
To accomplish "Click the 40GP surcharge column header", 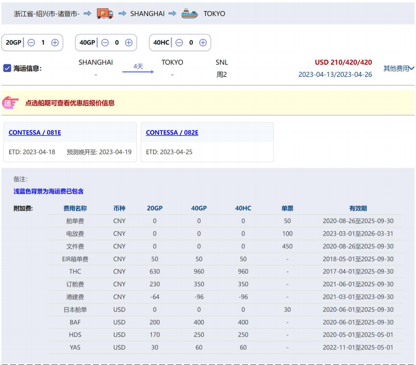I will point(199,208).
